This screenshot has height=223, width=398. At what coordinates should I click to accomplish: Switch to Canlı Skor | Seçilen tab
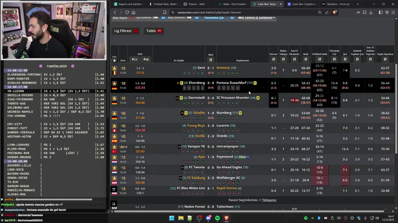click(x=301, y=4)
